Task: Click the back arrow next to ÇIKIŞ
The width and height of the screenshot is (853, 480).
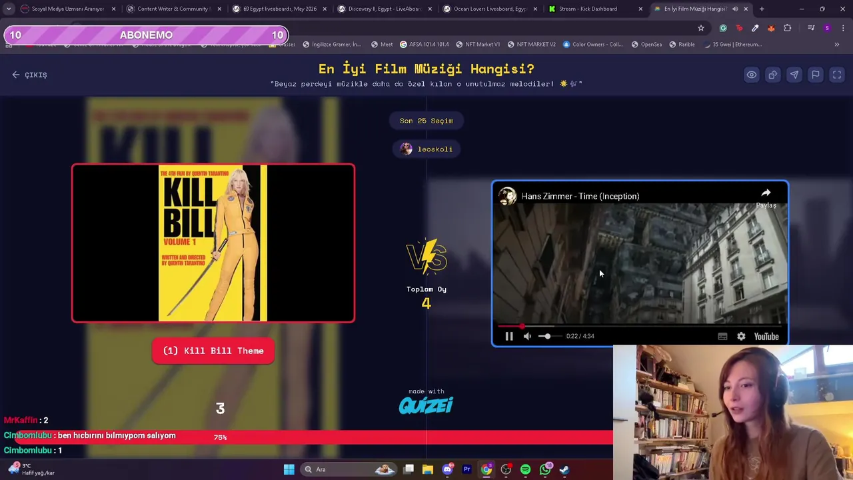Action: (x=16, y=75)
